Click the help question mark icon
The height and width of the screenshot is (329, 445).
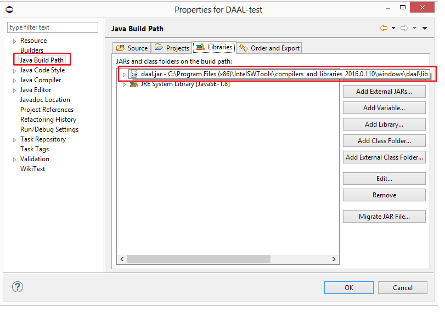point(18,287)
